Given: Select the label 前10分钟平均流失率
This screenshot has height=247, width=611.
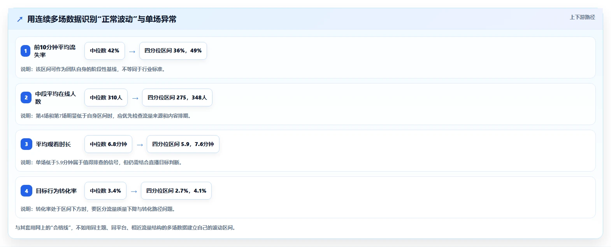Looking at the screenshot, I should point(55,51).
